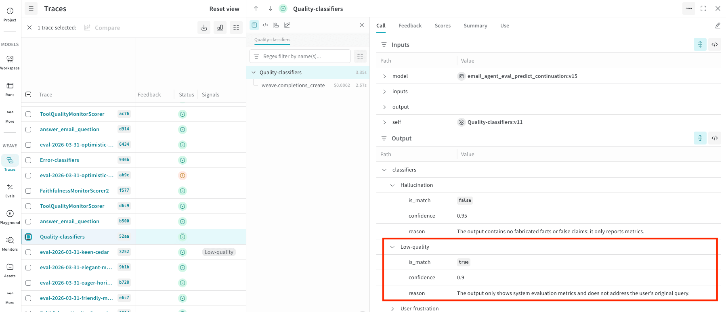The image size is (726, 312).
Task: Switch to the Scores tab
Action: 443,25
